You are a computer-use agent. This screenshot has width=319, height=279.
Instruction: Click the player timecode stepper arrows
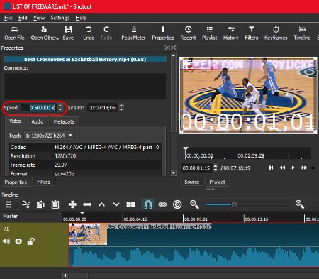point(216,168)
